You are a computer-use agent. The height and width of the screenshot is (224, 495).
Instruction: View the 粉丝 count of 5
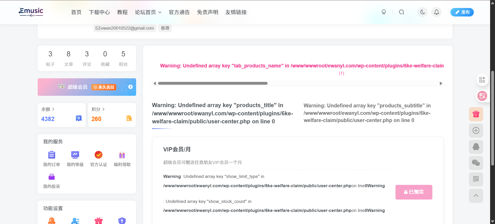(x=123, y=58)
